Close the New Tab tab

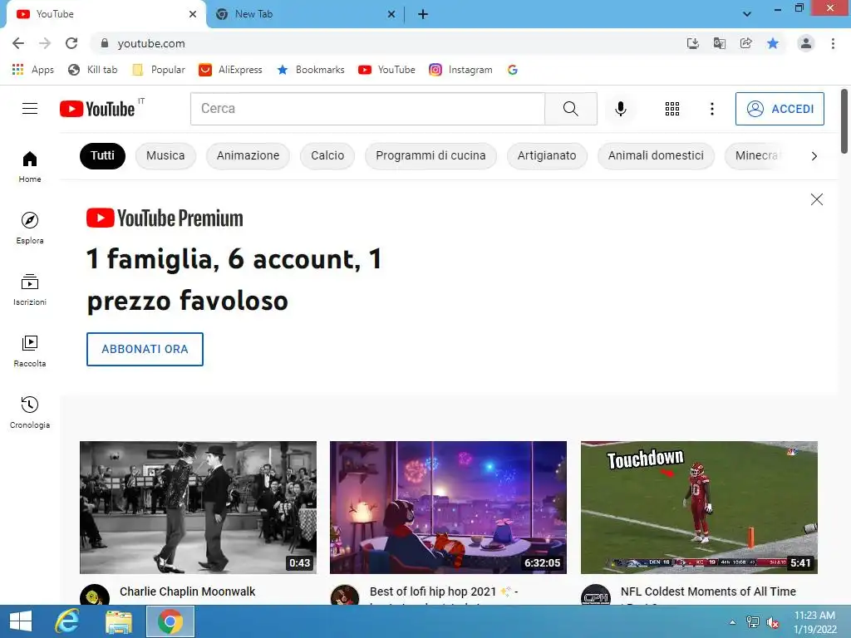[391, 15]
